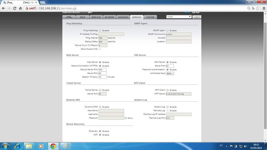This screenshot has height=150, width=267.
Task: Click the network tray icon
Action: point(241,146)
